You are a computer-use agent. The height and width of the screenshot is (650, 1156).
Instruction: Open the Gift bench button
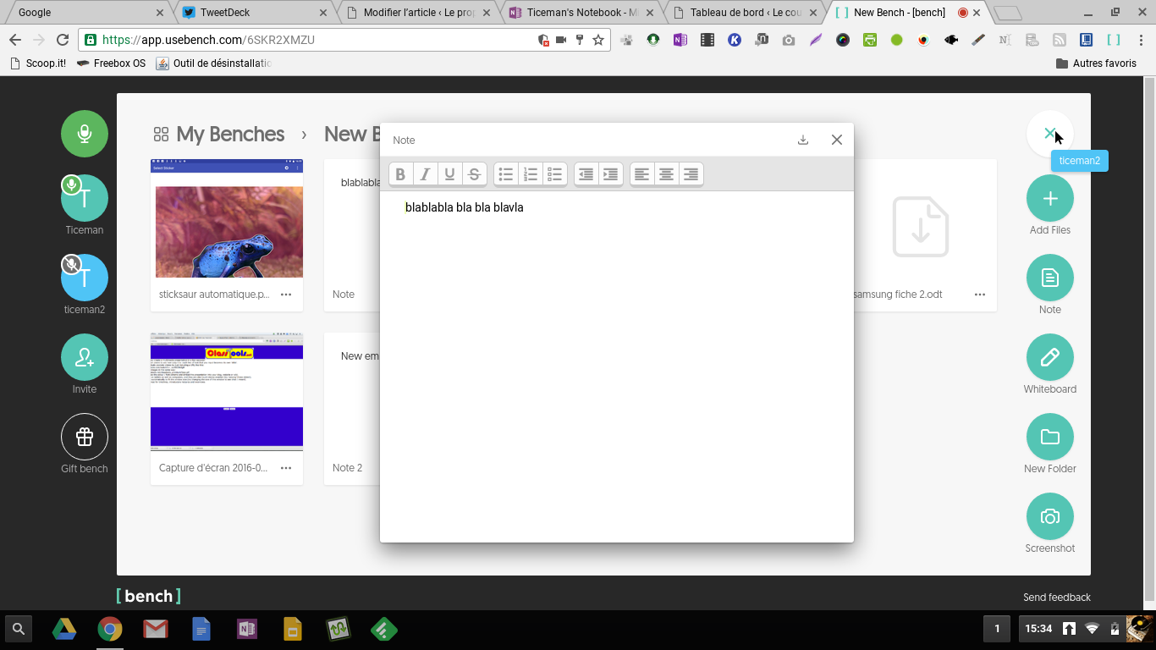(85, 437)
